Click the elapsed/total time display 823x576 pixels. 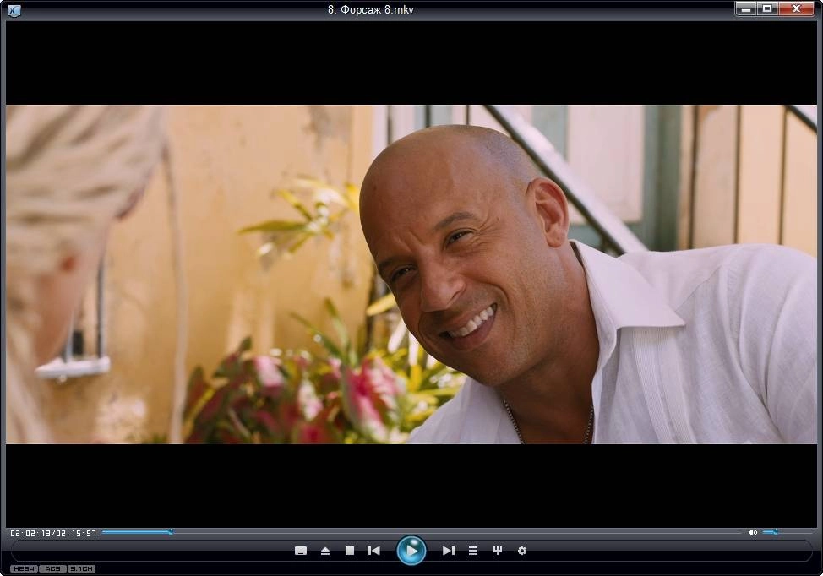(53, 533)
